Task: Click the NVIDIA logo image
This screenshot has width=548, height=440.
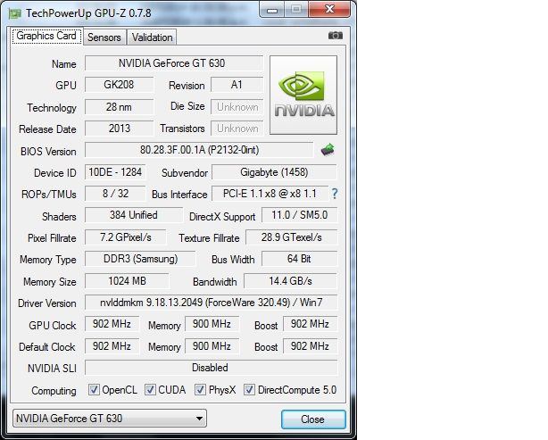Action: pos(303,95)
